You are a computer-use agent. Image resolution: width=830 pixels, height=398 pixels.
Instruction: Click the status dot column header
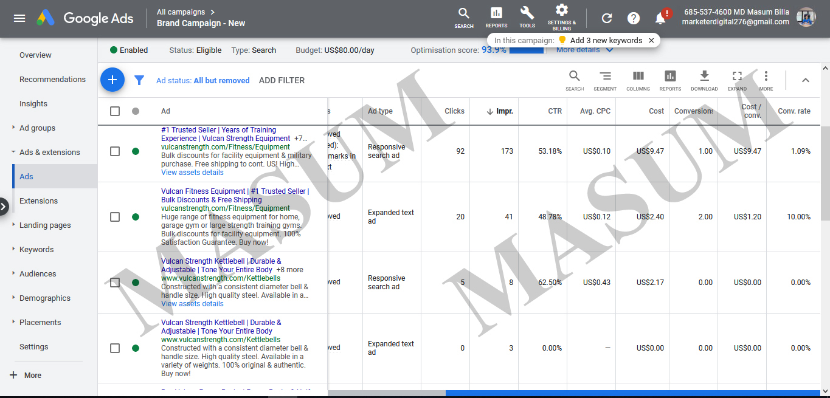click(136, 111)
